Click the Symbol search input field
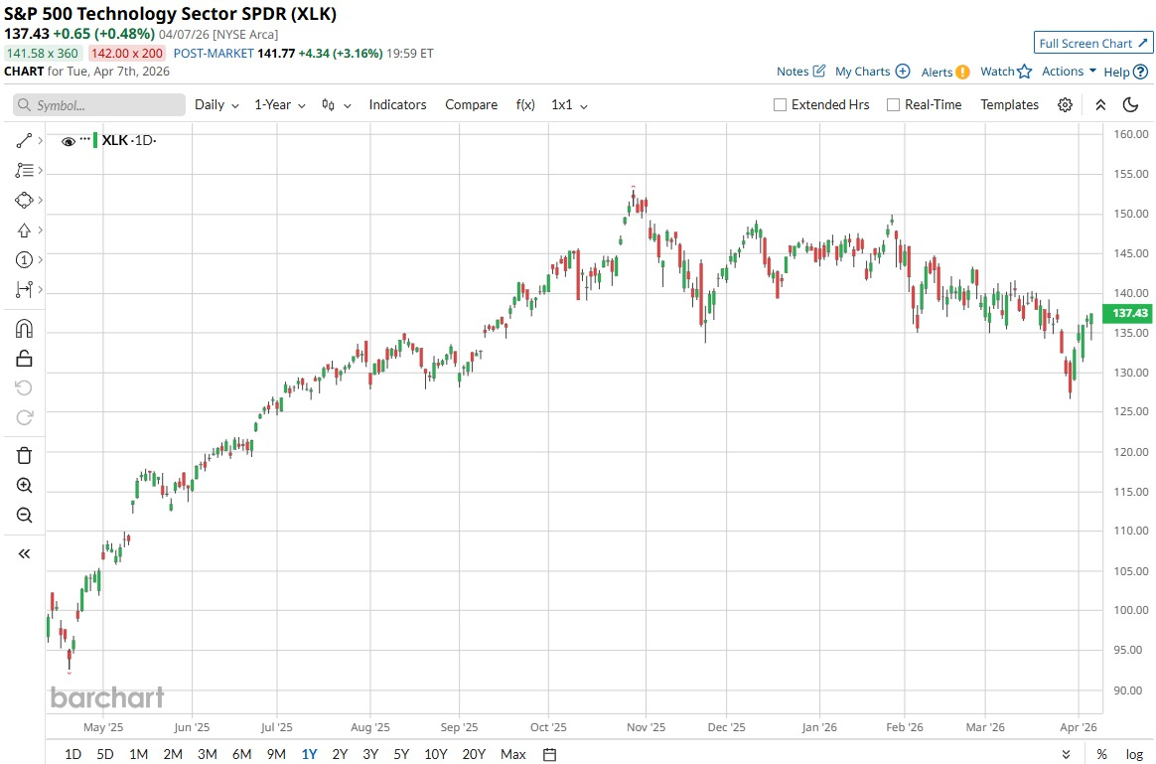1156x764 pixels. (x=99, y=105)
